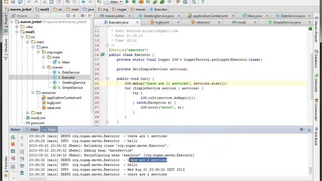The height and width of the screenshot is (181, 322).
Task: Click nugae in the breadcrumb bar
Action: (x=119, y=9)
